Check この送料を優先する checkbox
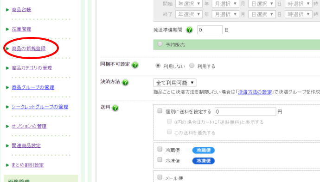Image resolution: width=320 pixels, height=182 pixels. 169,132
